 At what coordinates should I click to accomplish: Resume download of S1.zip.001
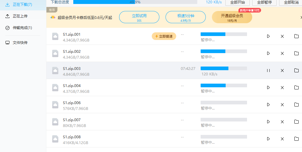268,36
